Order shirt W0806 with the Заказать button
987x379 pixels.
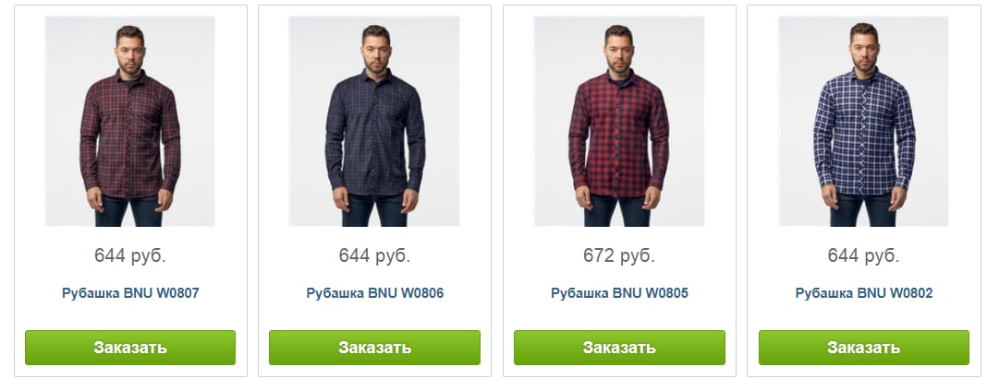[374, 348]
